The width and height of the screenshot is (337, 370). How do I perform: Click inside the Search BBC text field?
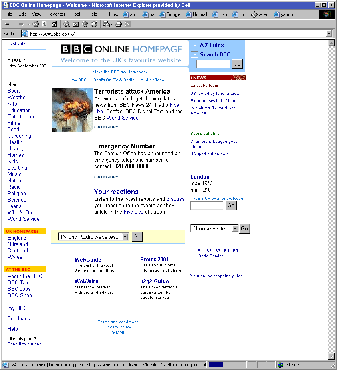click(213, 64)
